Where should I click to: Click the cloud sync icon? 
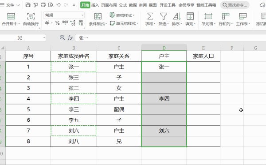click(263, 5)
